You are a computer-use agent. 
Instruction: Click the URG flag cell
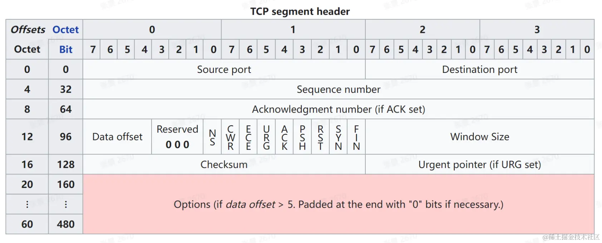point(266,137)
